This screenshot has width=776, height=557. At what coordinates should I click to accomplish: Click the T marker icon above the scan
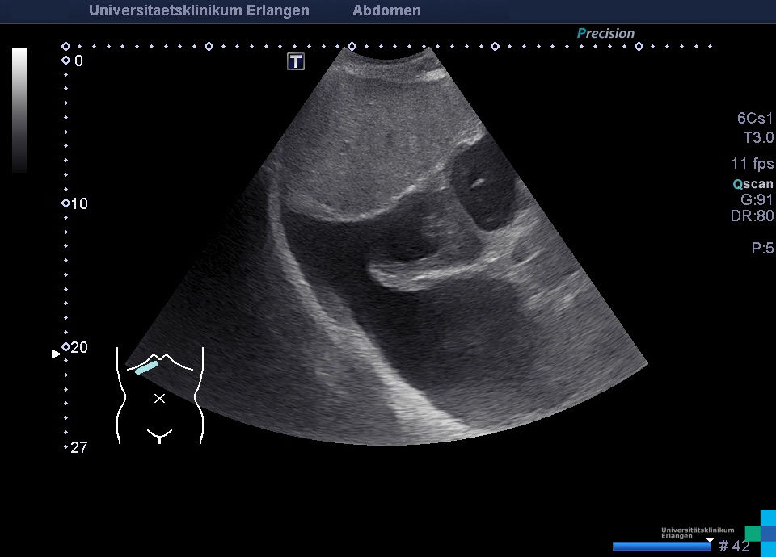tap(296, 61)
